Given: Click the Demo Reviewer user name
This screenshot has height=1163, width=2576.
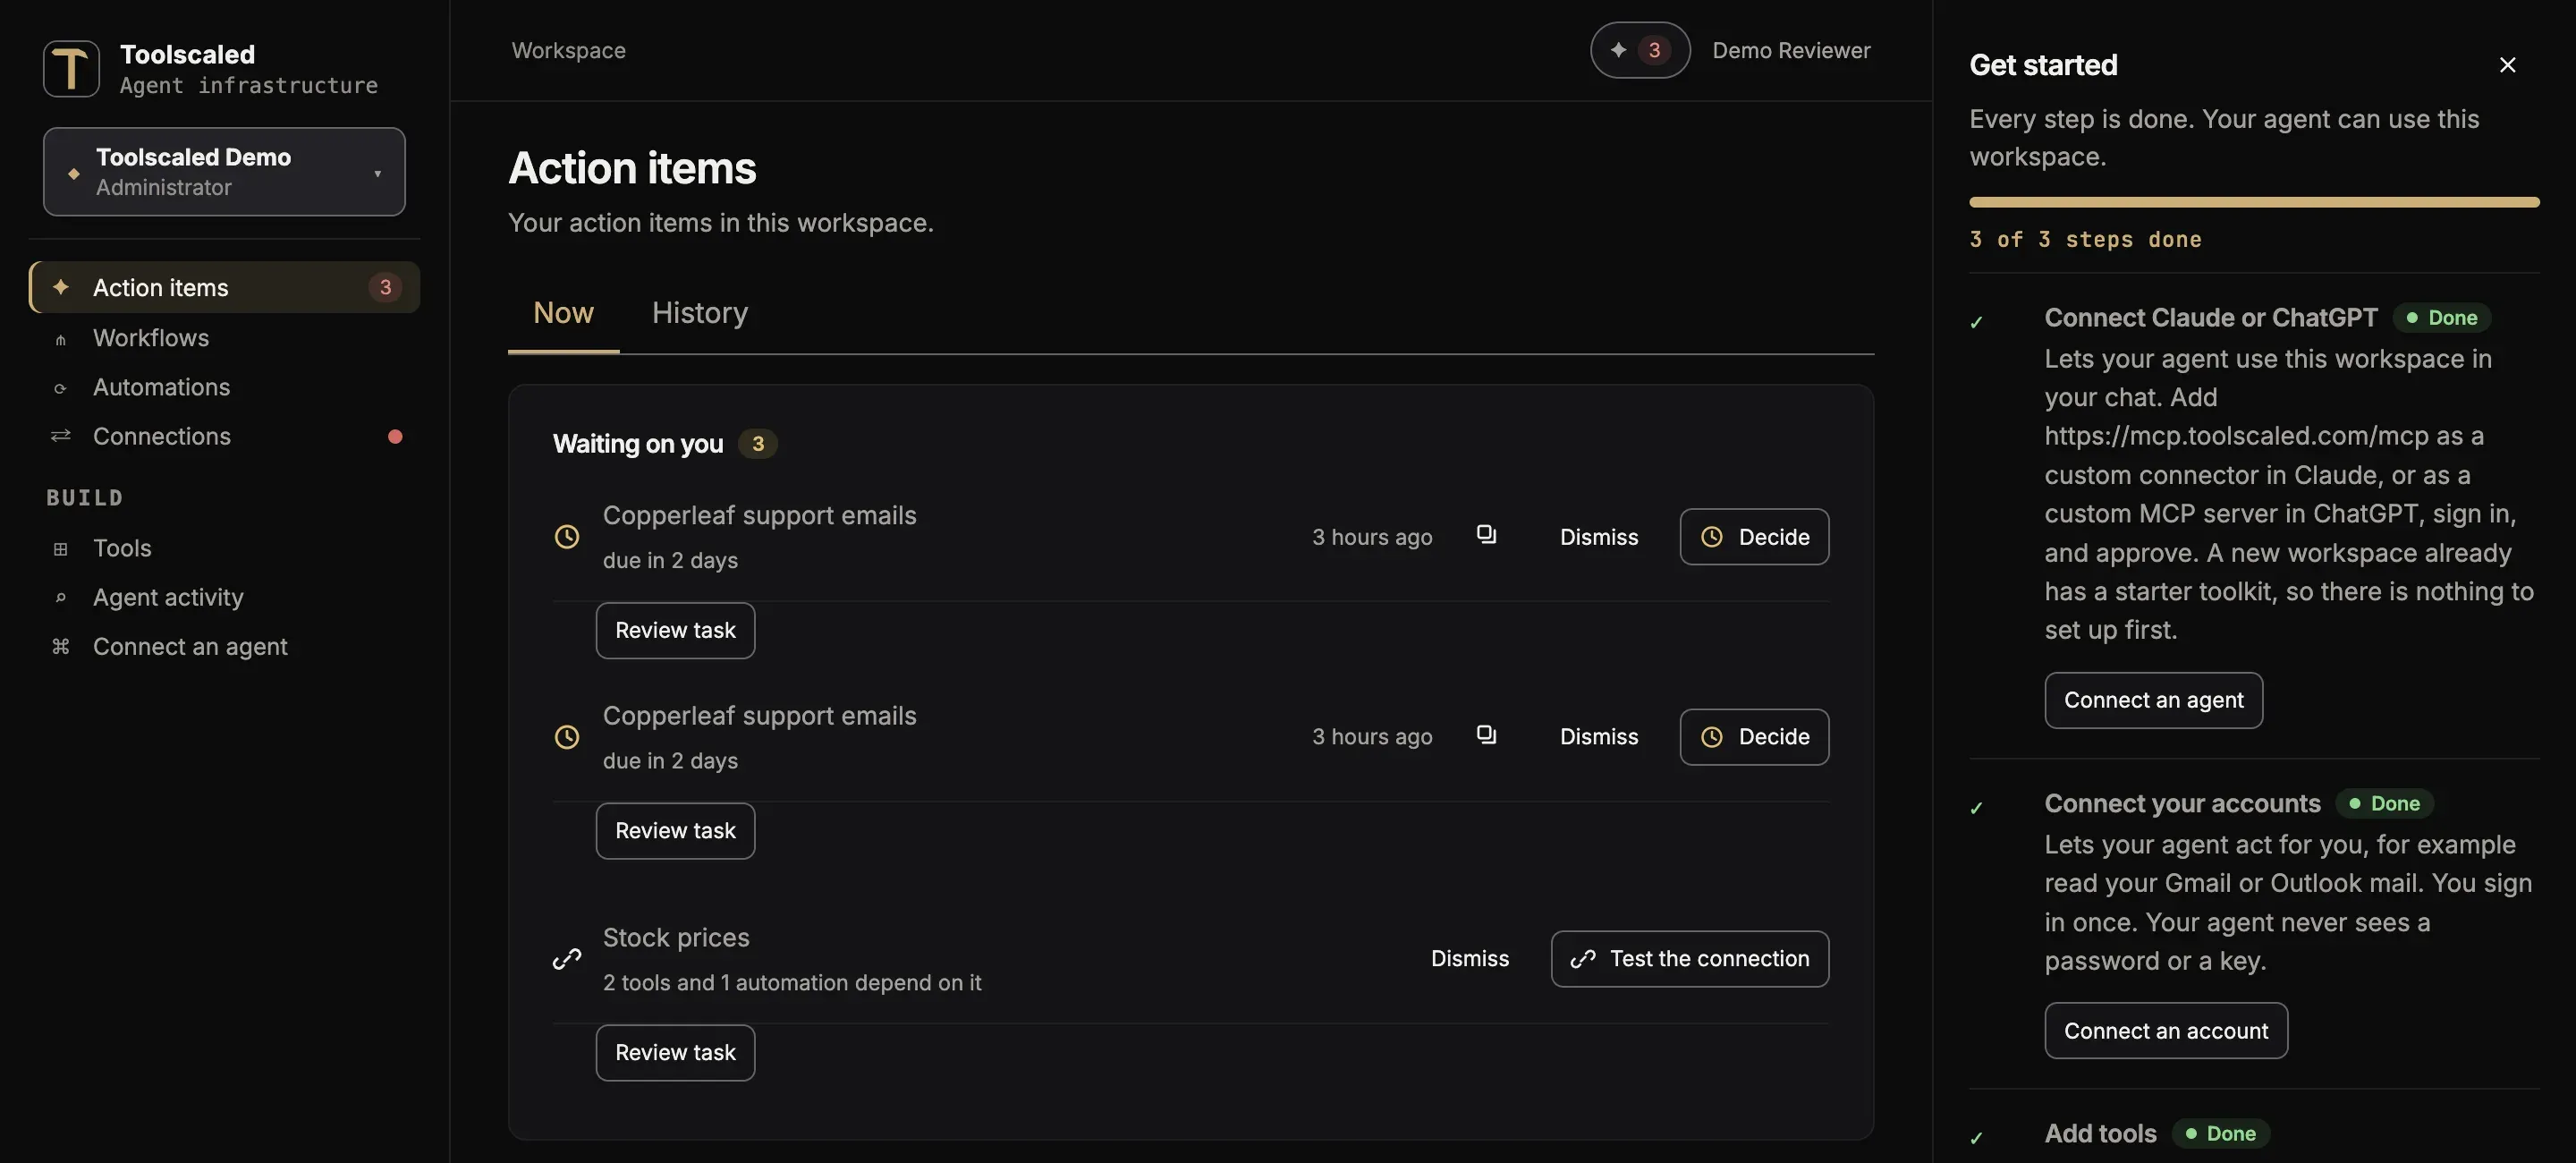Looking at the screenshot, I should coord(1791,50).
